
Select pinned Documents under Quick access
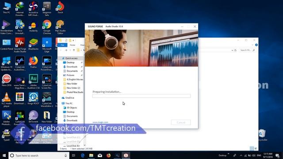point(72,71)
